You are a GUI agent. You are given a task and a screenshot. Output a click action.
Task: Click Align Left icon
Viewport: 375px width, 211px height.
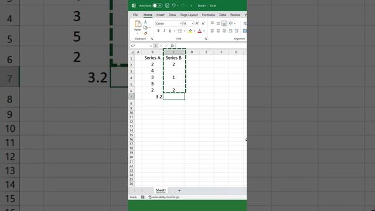212,31
